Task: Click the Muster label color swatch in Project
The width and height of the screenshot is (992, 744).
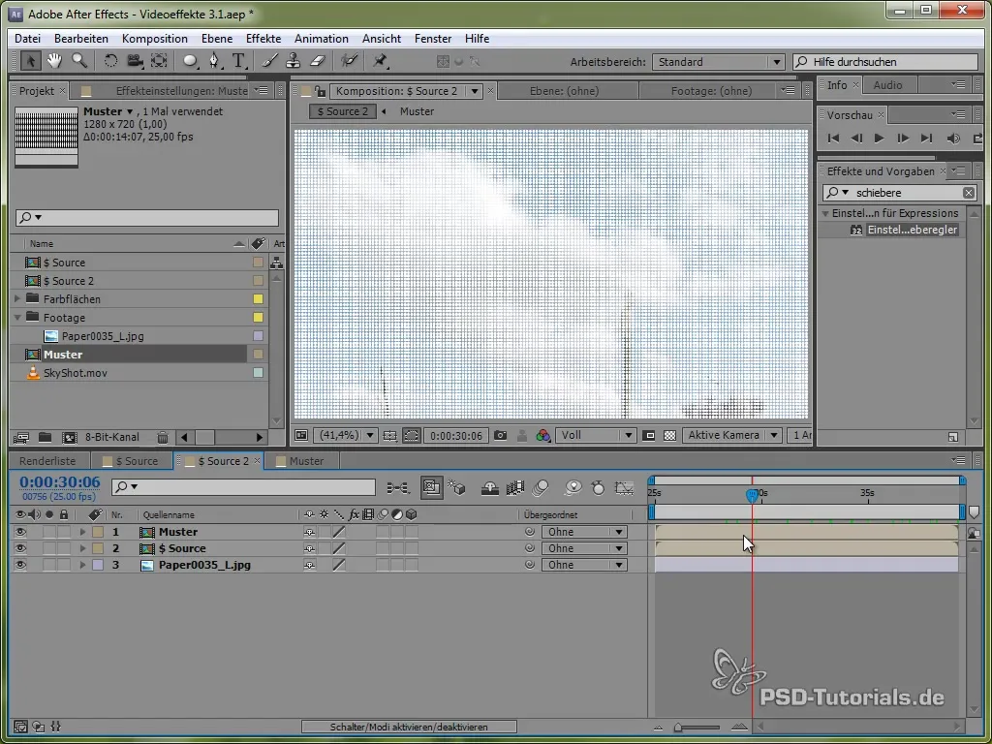Action: click(258, 355)
